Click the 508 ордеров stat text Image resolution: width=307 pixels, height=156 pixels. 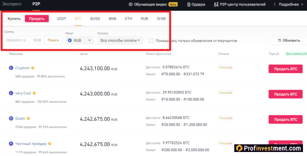point(25,76)
